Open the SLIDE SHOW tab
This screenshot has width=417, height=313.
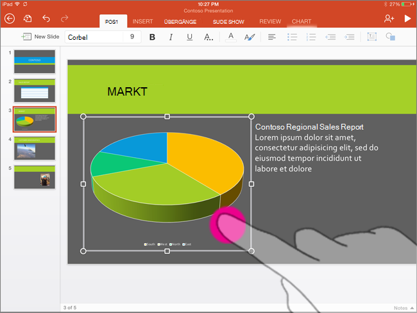pyautogui.click(x=228, y=22)
